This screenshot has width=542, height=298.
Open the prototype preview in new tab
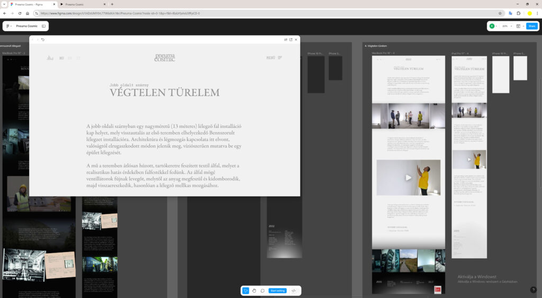pos(291,40)
